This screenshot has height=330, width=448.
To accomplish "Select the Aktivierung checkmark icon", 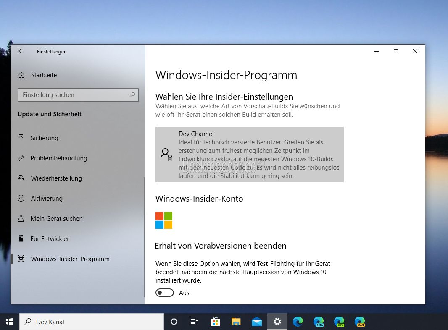I will [x=21, y=198].
